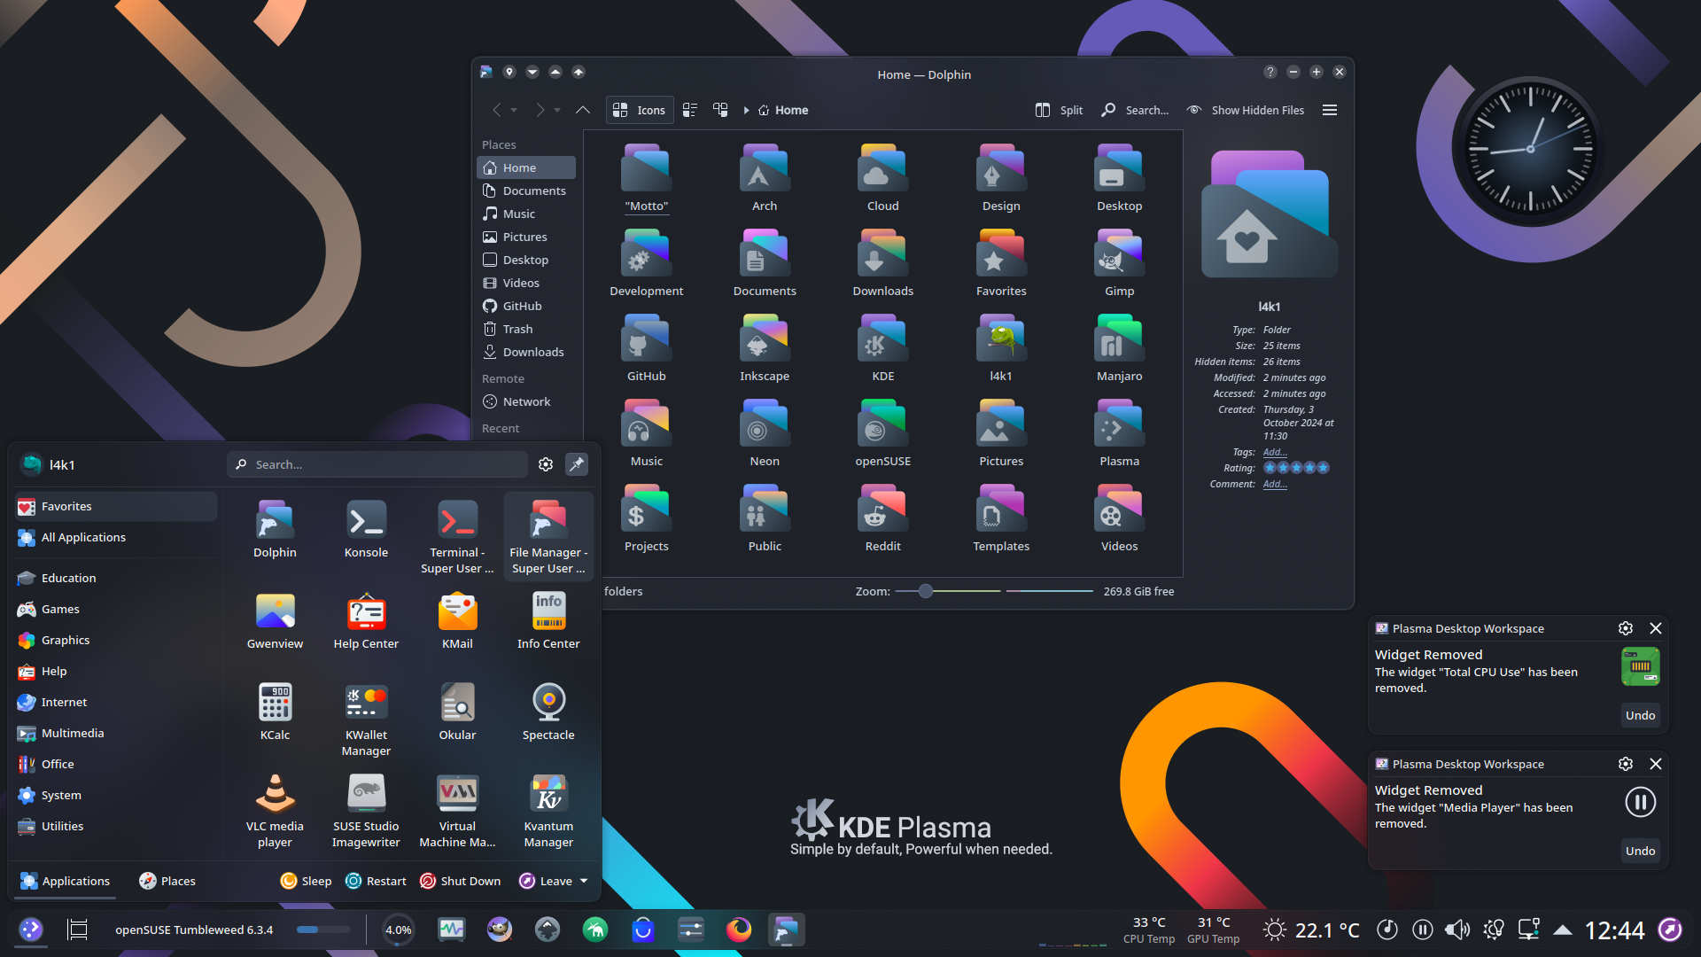Image resolution: width=1701 pixels, height=957 pixels.
Task: Toggle Show Hidden Files in Dolphin
Action: point(1246,110)
